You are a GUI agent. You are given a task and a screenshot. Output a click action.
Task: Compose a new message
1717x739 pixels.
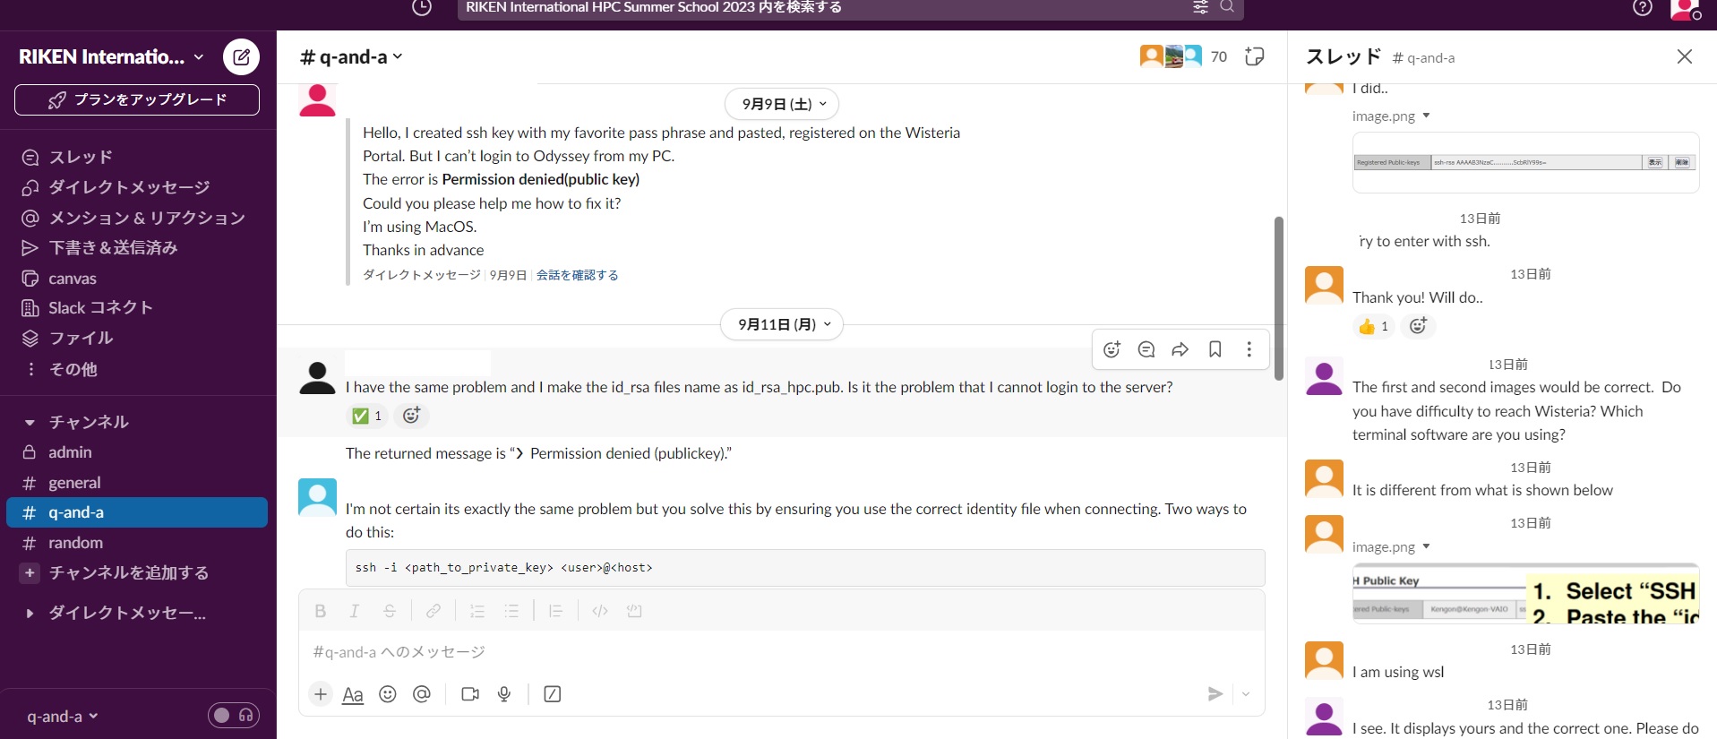[241, 57]
